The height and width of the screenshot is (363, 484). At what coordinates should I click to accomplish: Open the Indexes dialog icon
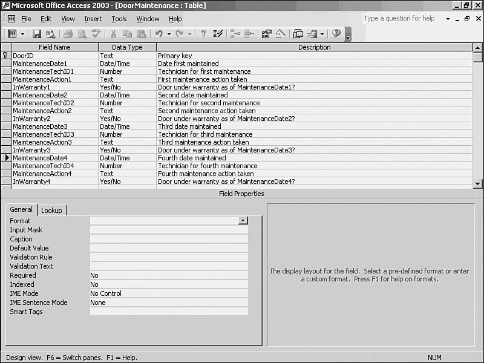pyautogui.click(x=218, y=34)
